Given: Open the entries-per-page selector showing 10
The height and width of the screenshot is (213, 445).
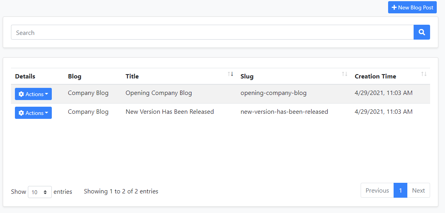Looking at the screenshot, I should (x=40, y=192).
